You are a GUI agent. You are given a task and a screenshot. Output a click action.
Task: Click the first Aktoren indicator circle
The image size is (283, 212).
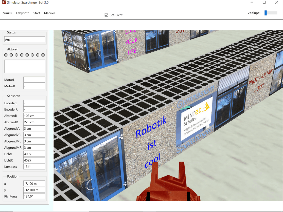(x=6, y=55)
